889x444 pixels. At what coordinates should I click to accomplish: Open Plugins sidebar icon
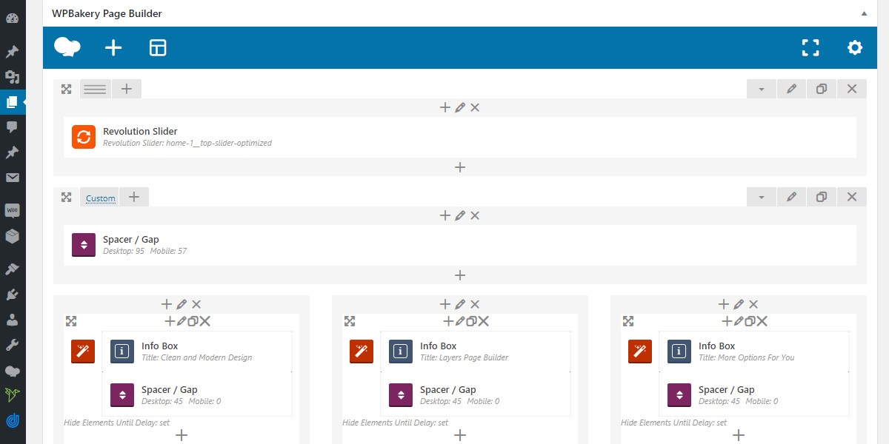(x=12, y=295)
